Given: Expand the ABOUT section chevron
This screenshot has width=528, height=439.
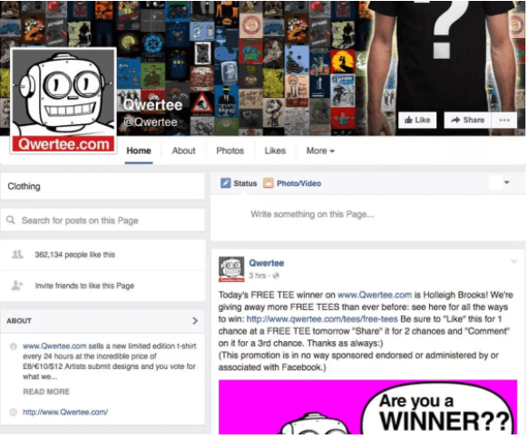Looking at the screenshot, I should click(x=195, y=321).
